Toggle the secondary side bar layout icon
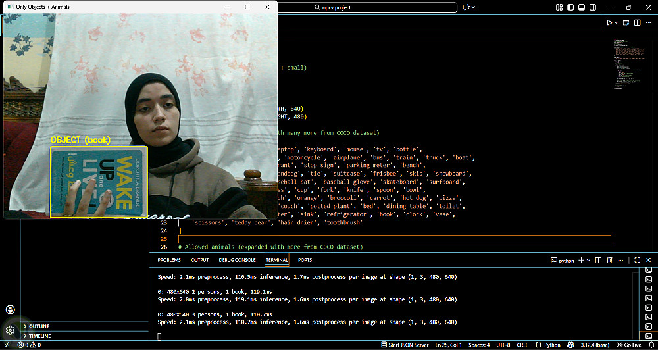The image size is (658, 350). 593,7
